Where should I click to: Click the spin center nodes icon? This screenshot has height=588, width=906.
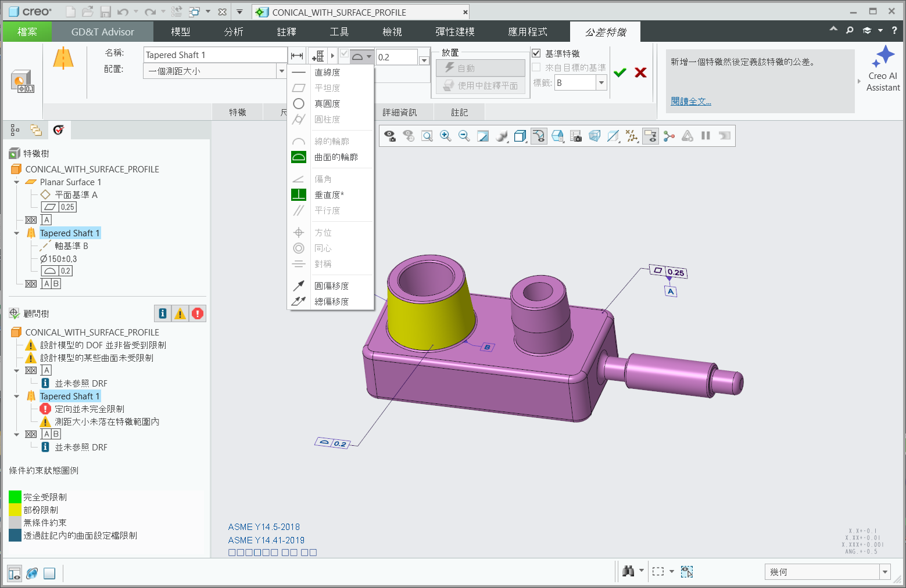coord(669,136)
